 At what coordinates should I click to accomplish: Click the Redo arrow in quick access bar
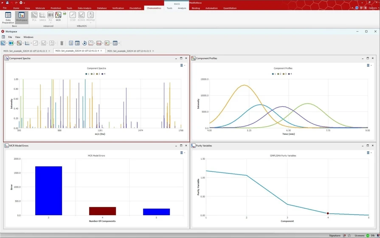[x=16, y=3]
